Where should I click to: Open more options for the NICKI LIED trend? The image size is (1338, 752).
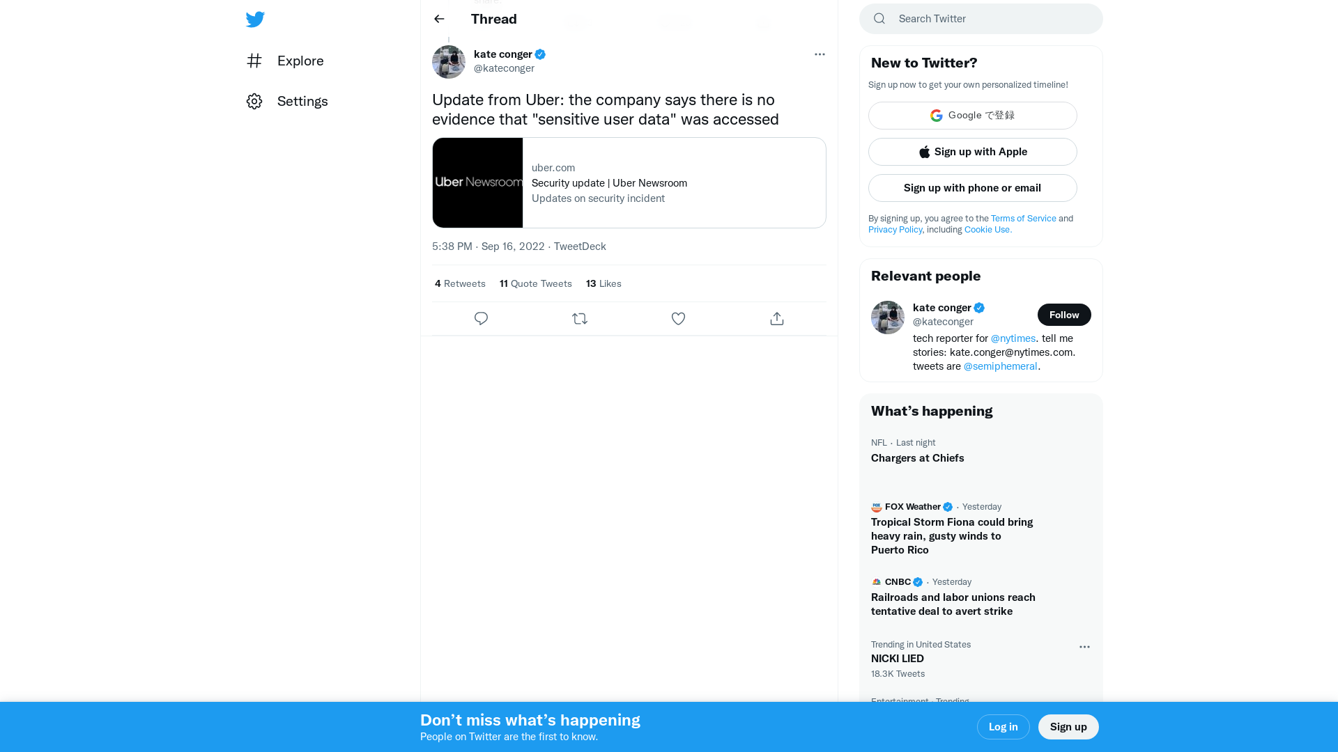[1084, 647]
